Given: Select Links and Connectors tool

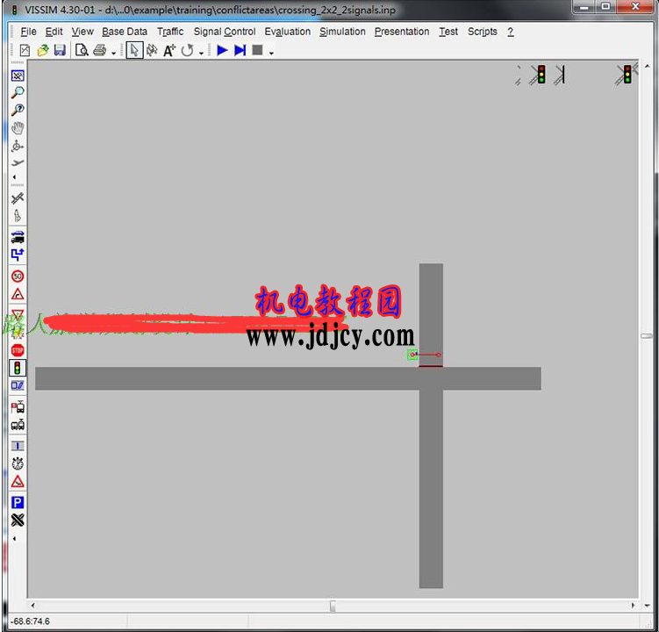Looking at the screenshot, I should 18,198.
